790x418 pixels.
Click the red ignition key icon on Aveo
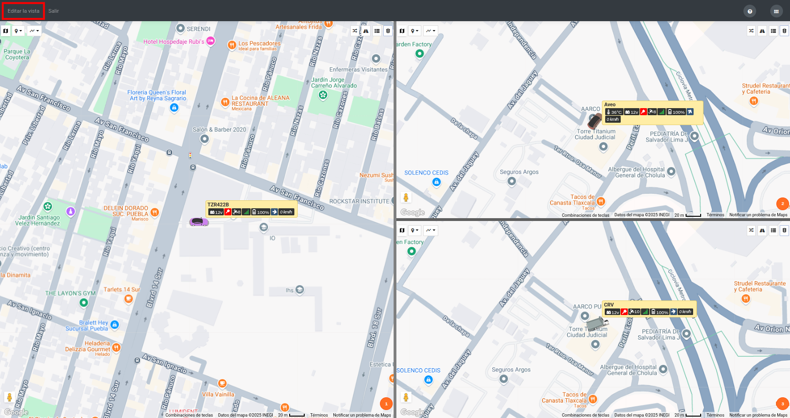(x=643, y=112)
